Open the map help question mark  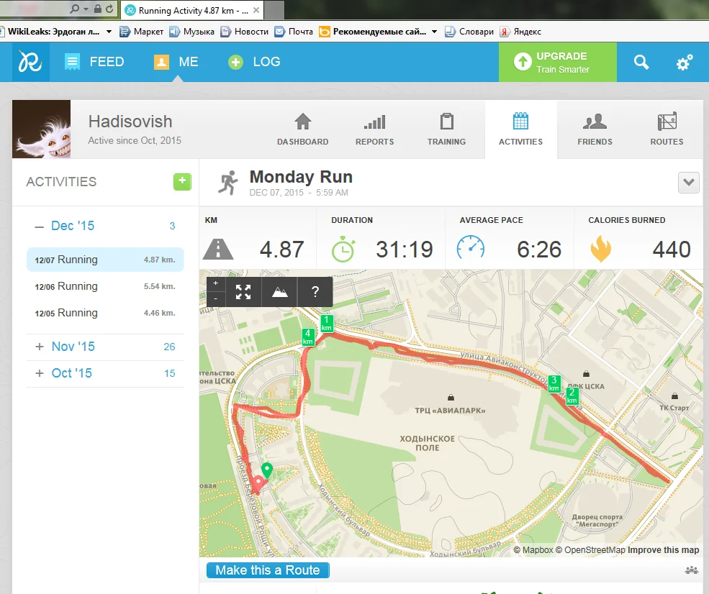[x=315, y=292]
